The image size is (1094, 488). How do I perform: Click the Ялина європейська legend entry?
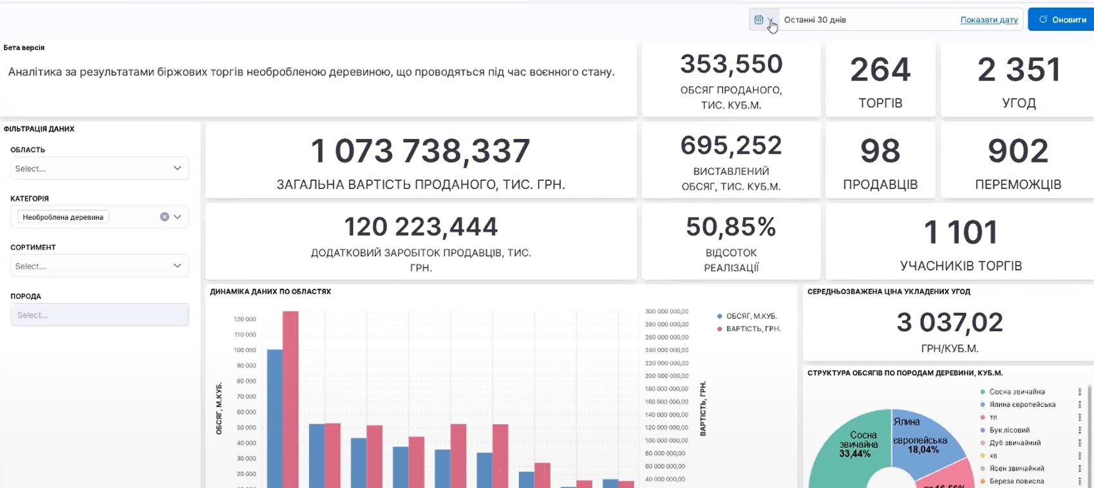coord(1017,404)
